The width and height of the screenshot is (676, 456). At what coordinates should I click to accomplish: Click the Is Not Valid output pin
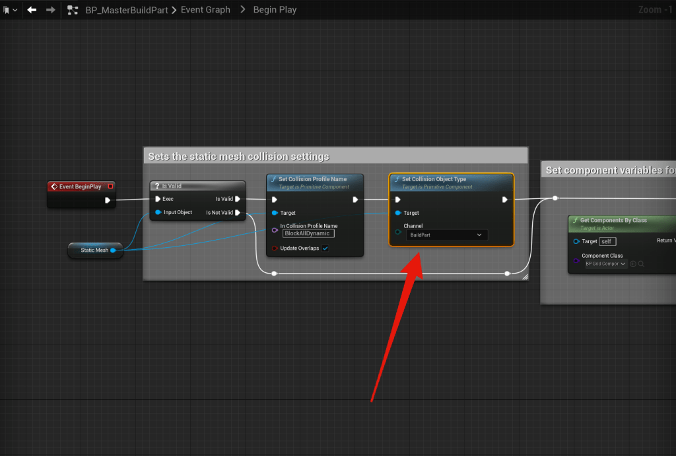[x=238, y=213]
